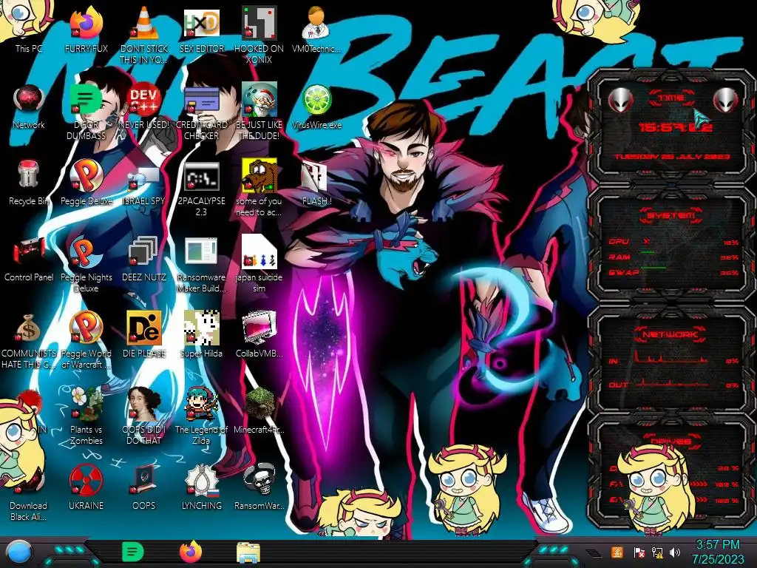Click the right alien head in TIME widget
Screen dimensions: 757x568
click(725, 100)
